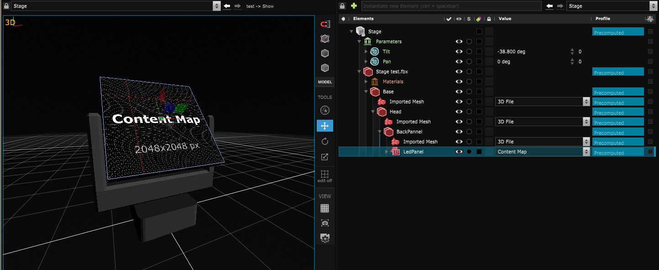The width and height of the screenshot is (659, 270).
Task: Expand the Tilt parameter
Action: click(366, 51)
